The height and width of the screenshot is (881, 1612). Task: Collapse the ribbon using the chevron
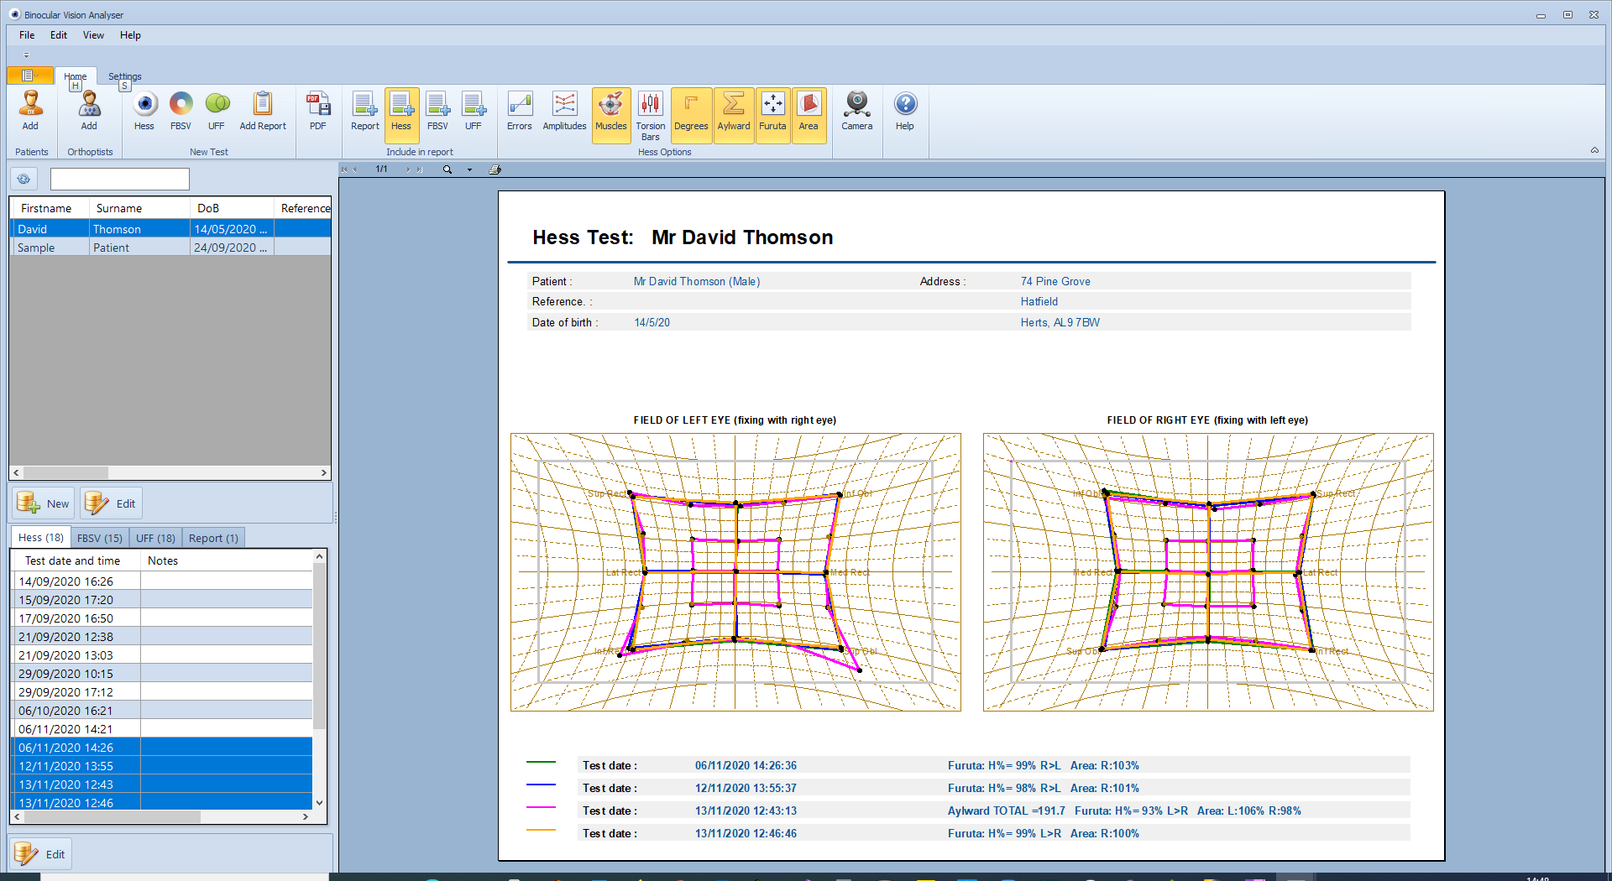click(1594, 150)
